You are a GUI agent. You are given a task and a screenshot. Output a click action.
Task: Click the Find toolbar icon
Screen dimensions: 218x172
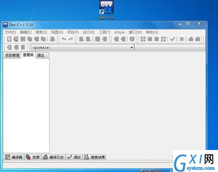click(81, 39)
